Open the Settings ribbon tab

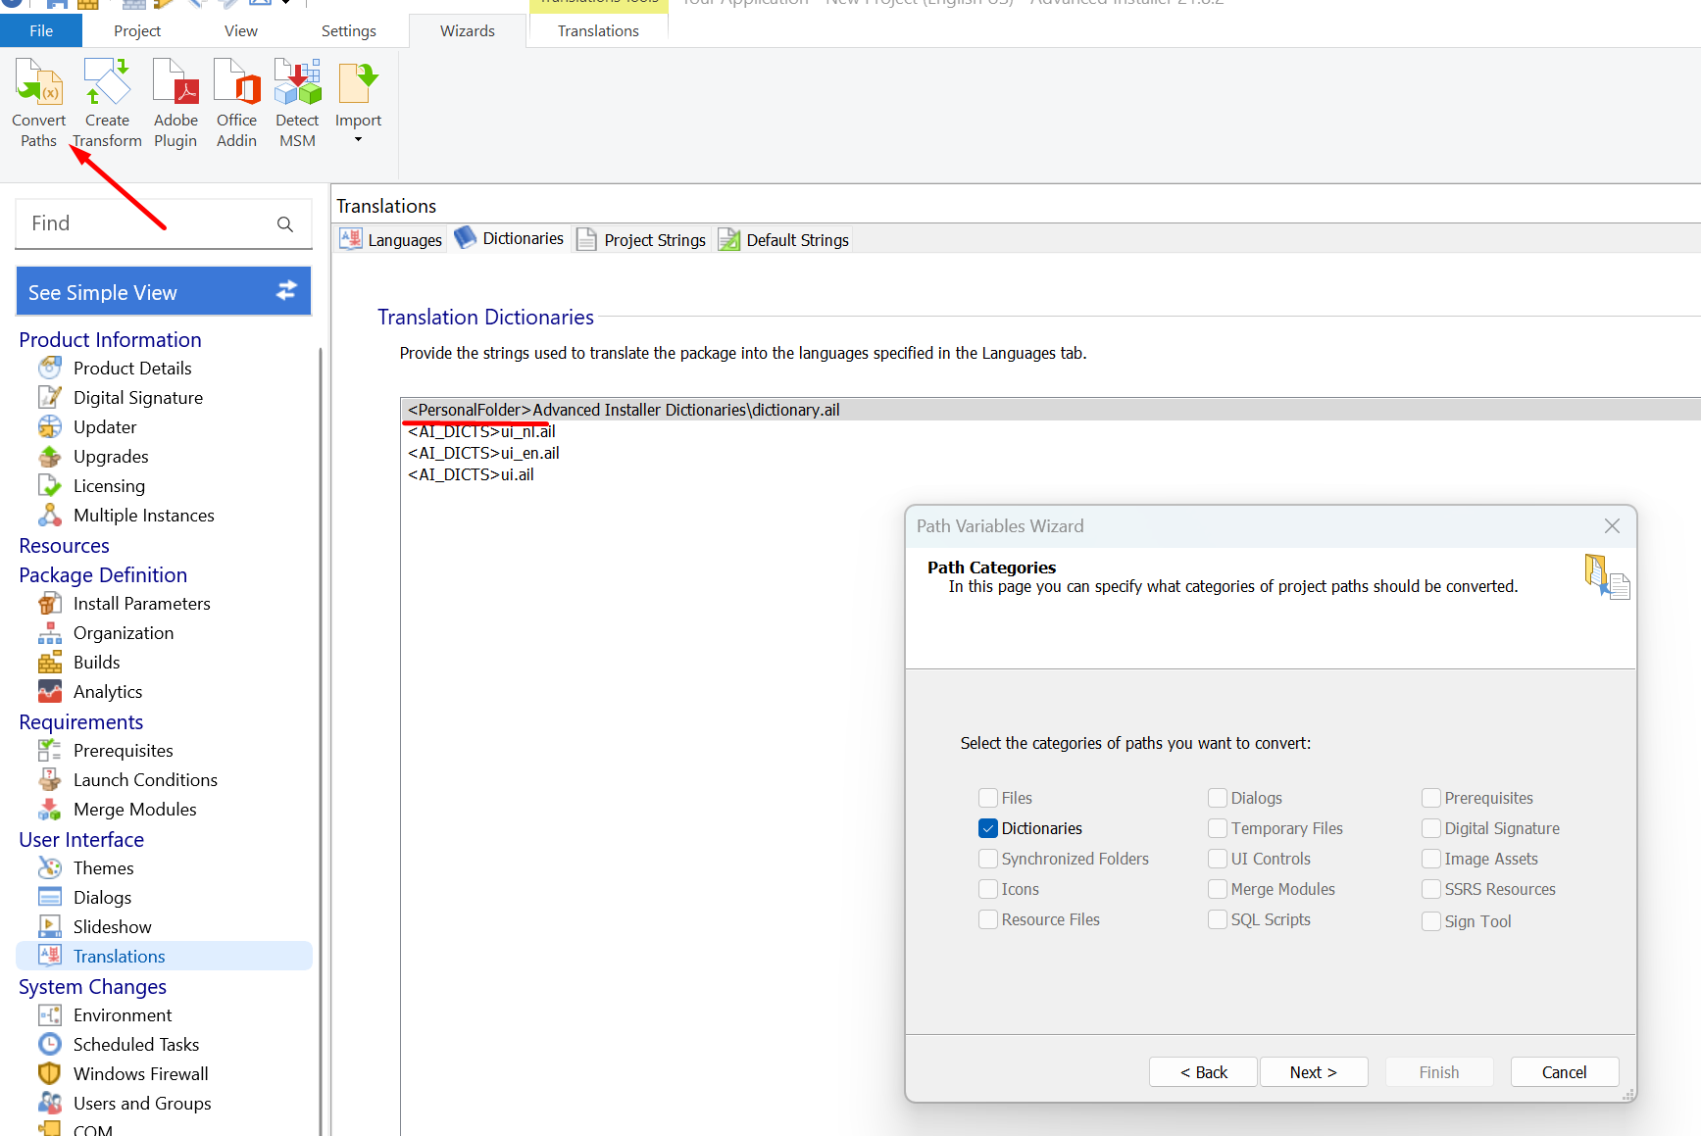[348, 31]
